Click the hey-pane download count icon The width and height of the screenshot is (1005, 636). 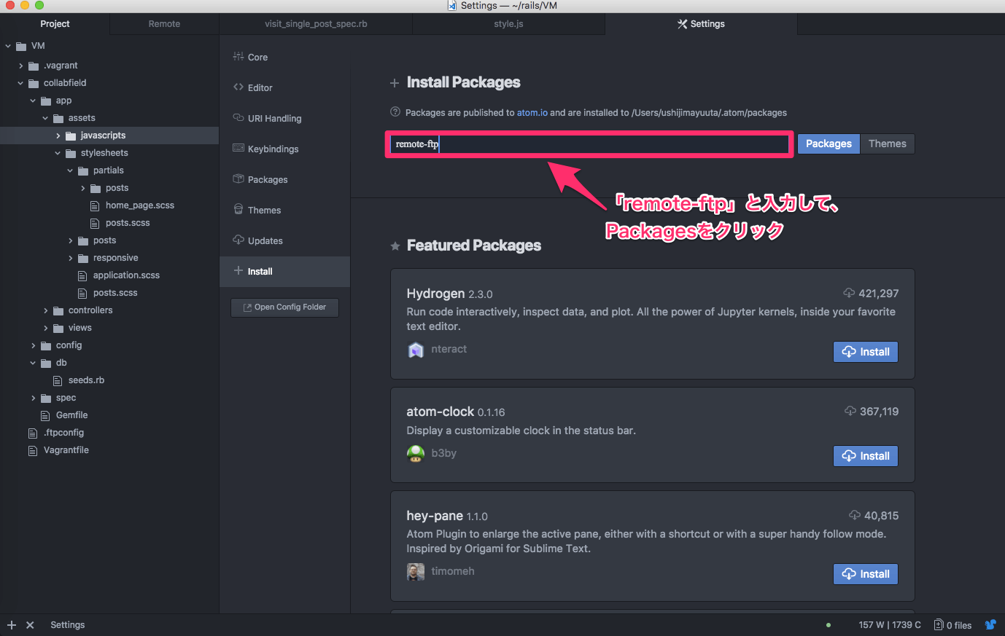[x=855, y=515]
